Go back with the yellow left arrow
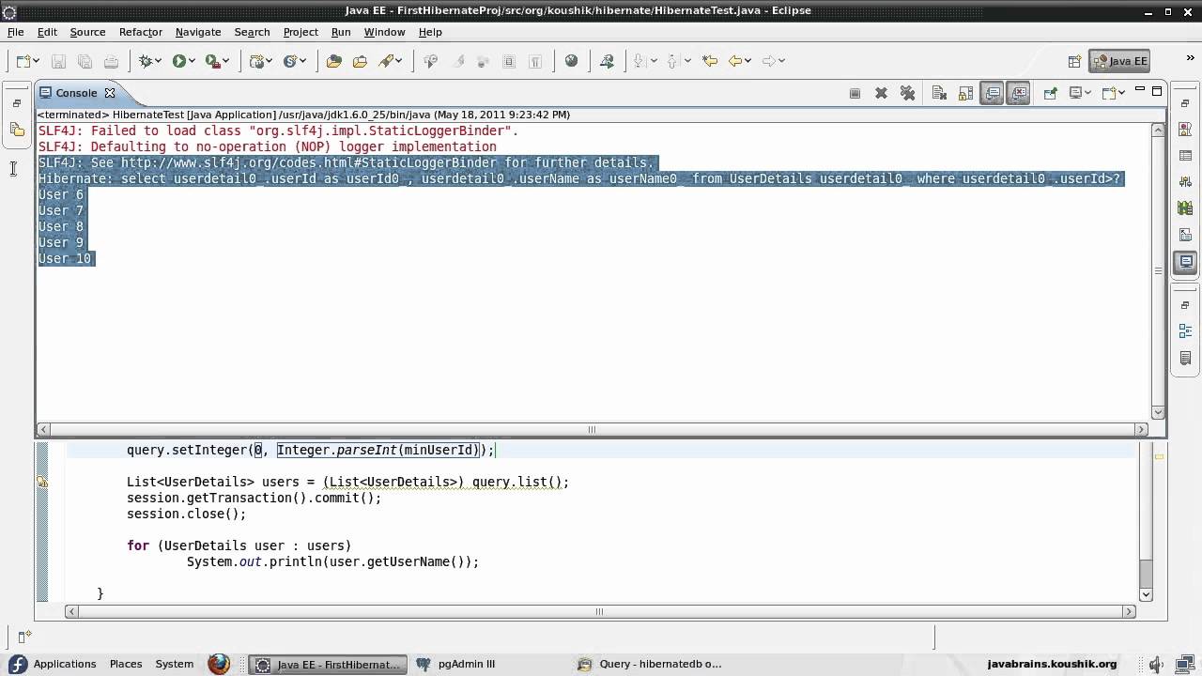The image size is (1202, 676). coord(735,61)
